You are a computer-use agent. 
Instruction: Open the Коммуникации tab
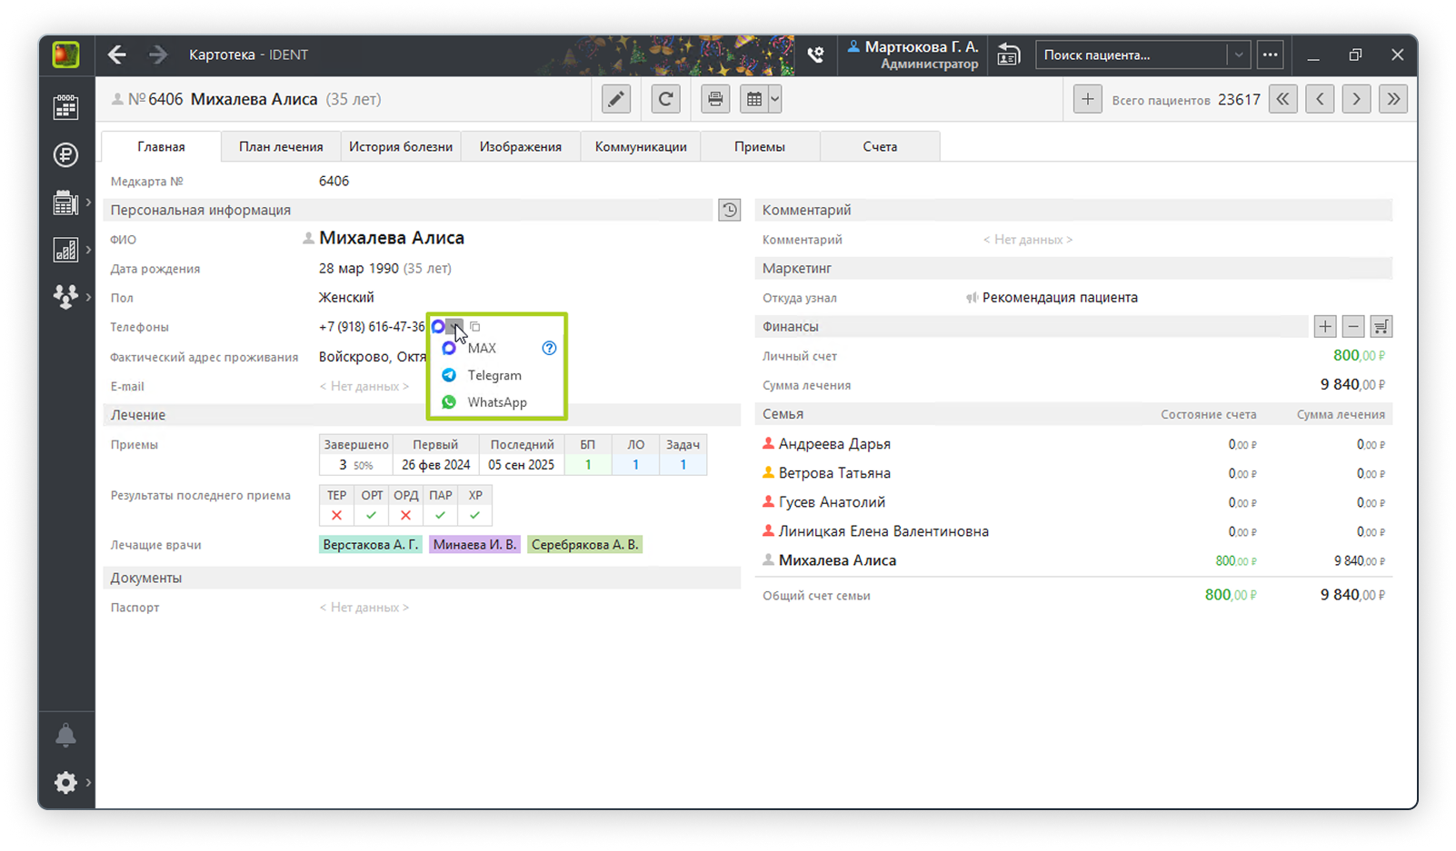641,146
